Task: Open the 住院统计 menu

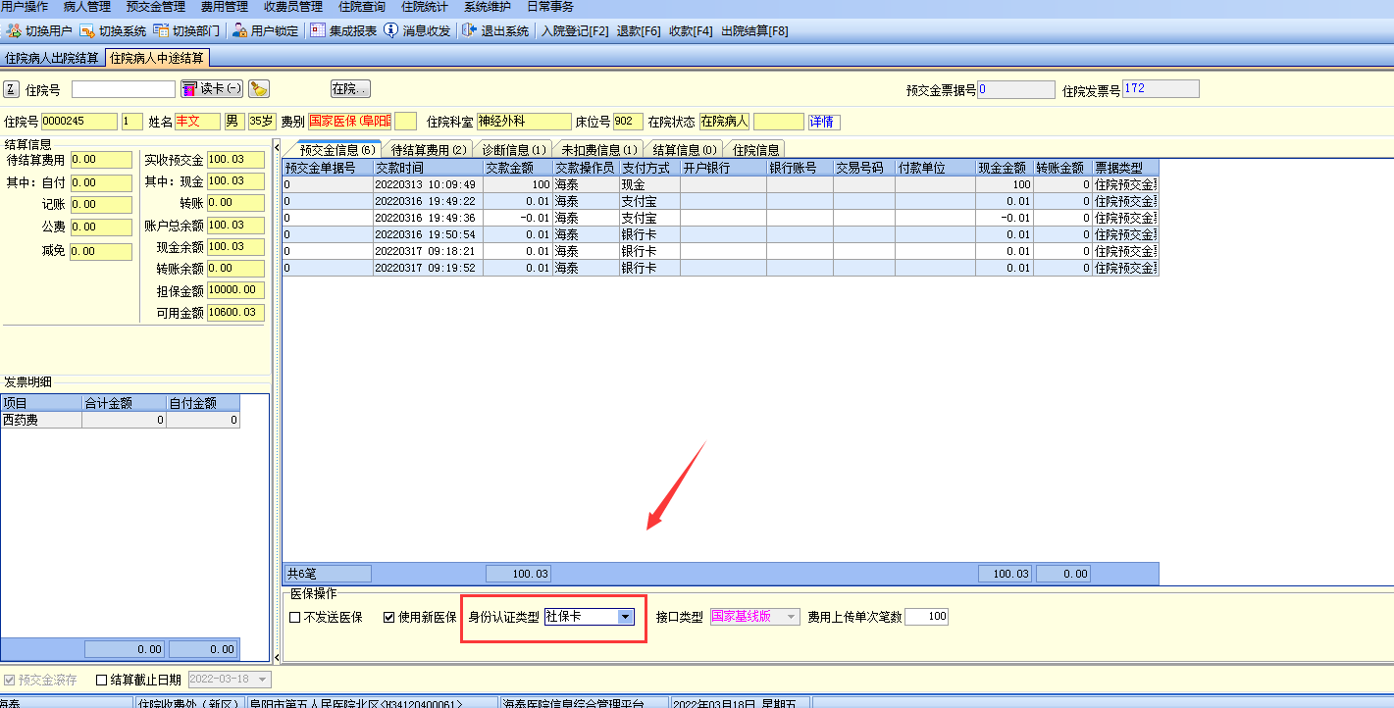Action: 425,7
